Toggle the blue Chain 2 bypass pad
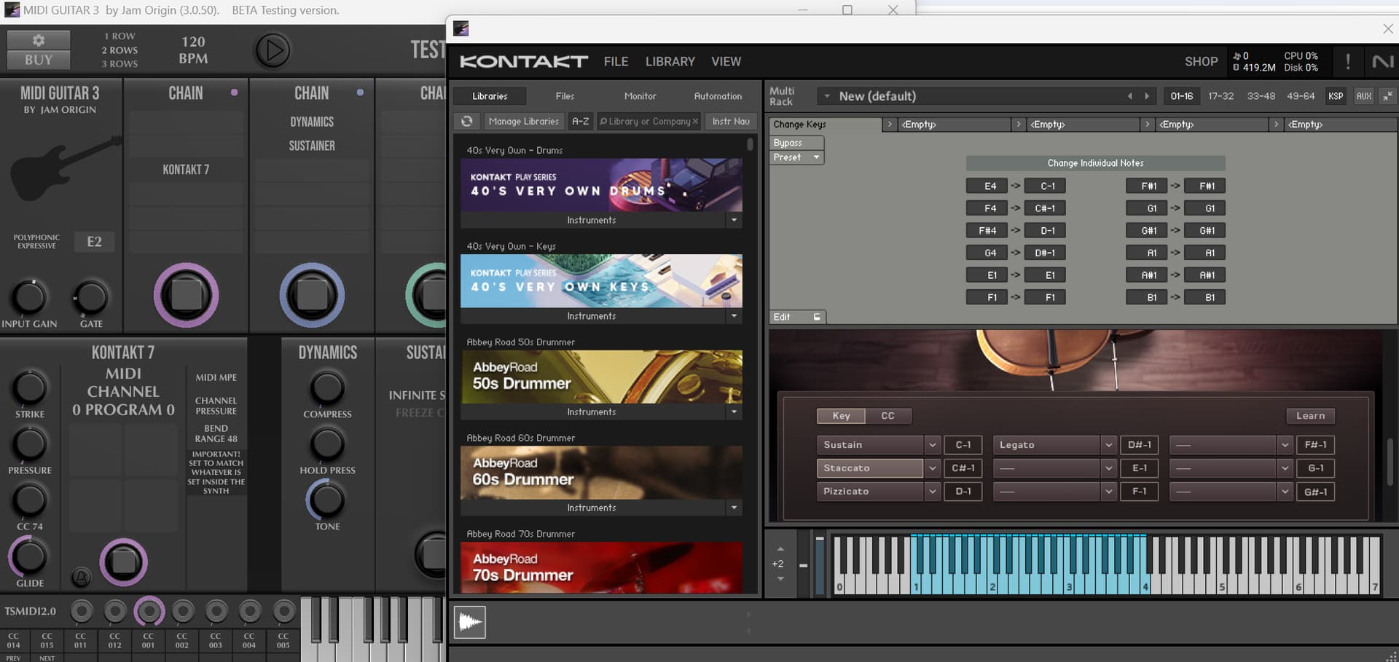 coord(312,295)
